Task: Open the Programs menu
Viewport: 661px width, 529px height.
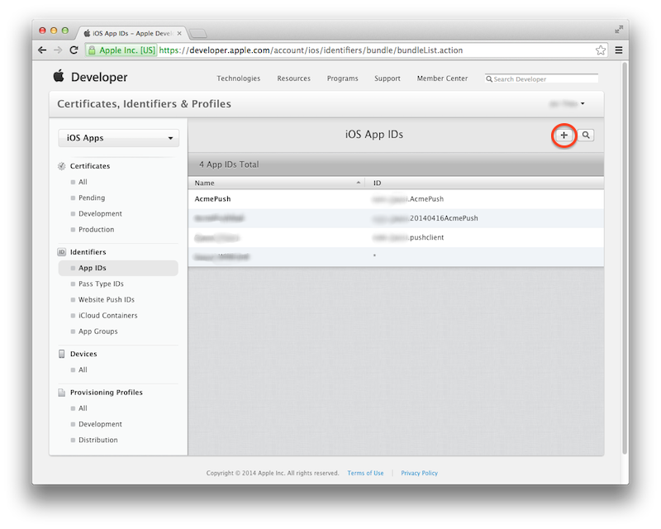Action: click(x=342, y=78)
